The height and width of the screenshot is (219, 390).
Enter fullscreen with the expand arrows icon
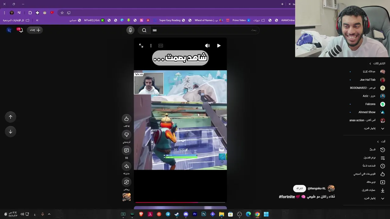point(141,46)
